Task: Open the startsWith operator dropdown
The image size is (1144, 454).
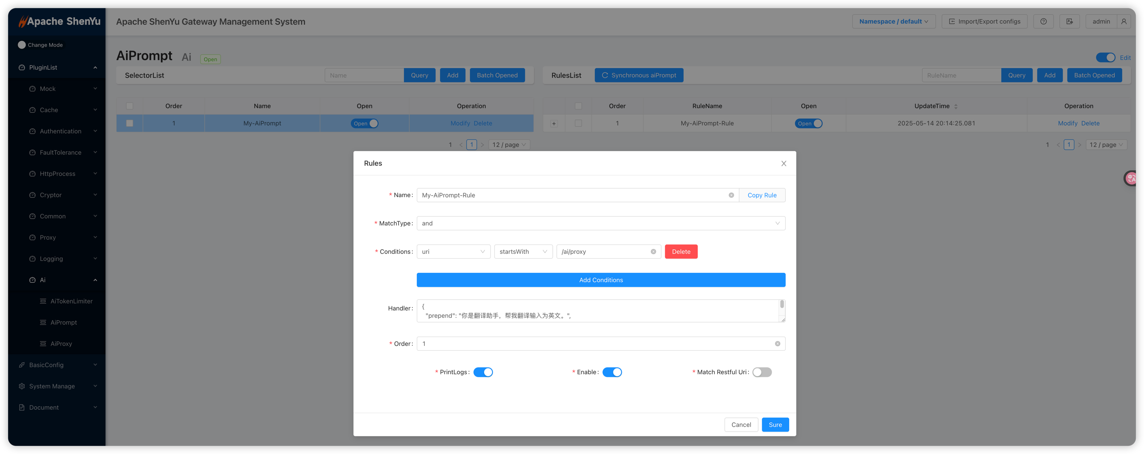Action: pyautogui.click(x=523, y=252)
